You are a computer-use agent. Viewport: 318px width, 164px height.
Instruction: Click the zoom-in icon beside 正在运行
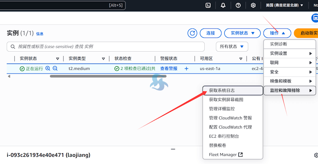[x=48, y=68]
